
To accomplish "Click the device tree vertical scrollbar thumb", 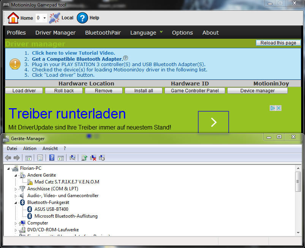I will coord(298,182).
